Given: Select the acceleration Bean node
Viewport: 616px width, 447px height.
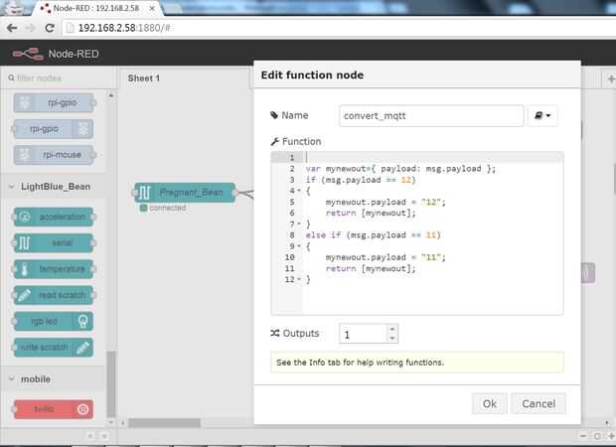Looking at the screenshot, I should pyautogui.click(x=54, y=217).
